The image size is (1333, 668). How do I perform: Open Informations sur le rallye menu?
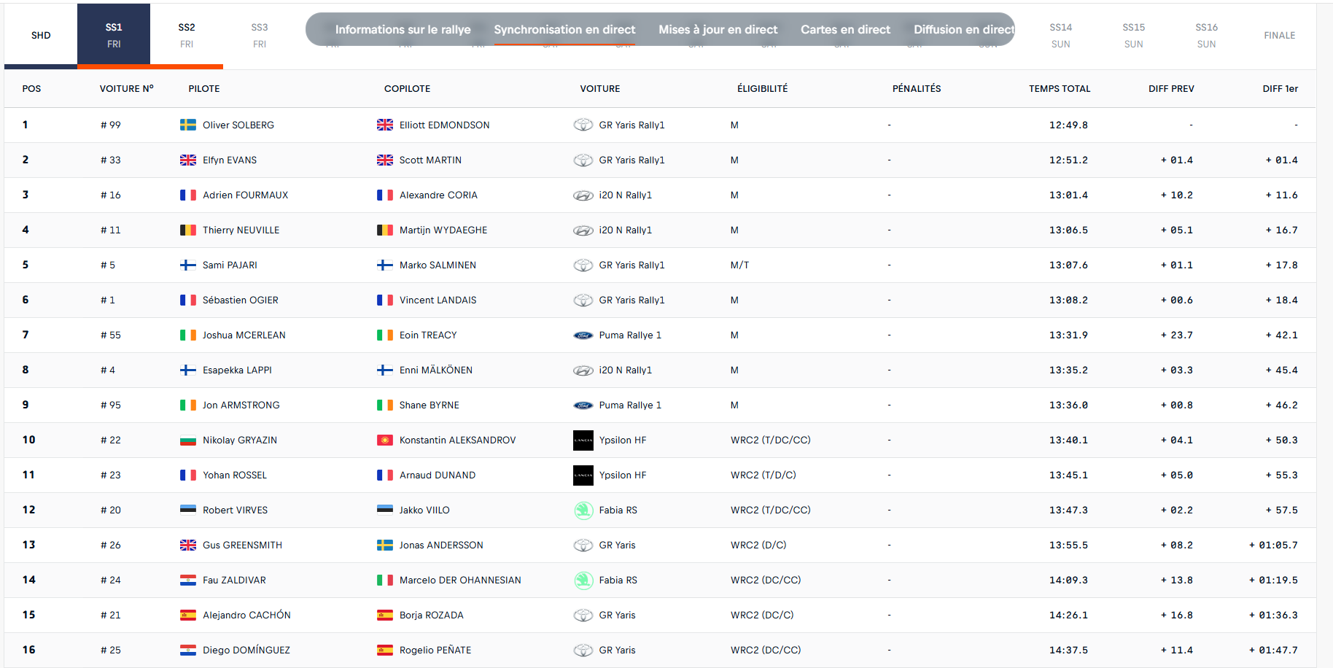[403, 29]
